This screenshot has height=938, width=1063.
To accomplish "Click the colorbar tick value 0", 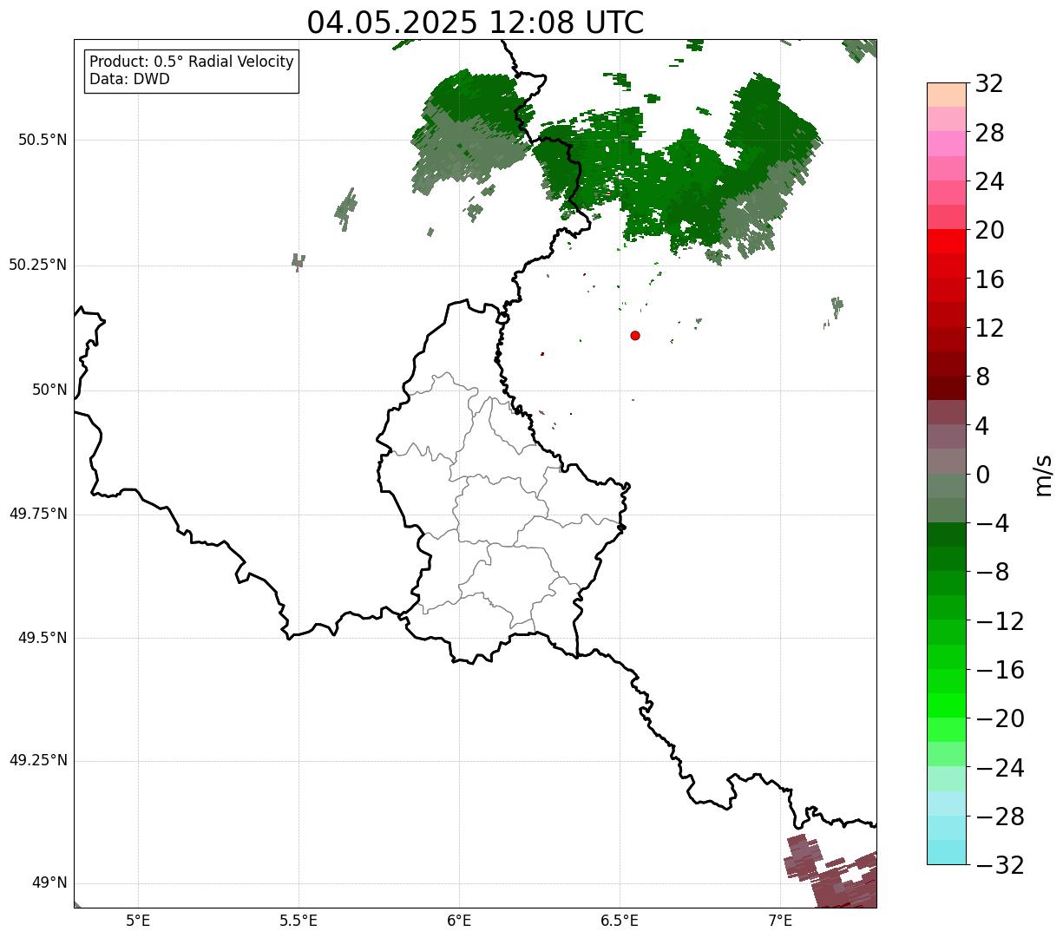I will [x=983, y=475].
